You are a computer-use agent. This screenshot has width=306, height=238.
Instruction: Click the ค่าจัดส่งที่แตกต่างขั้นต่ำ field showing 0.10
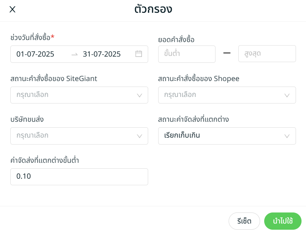coord(79,177)
